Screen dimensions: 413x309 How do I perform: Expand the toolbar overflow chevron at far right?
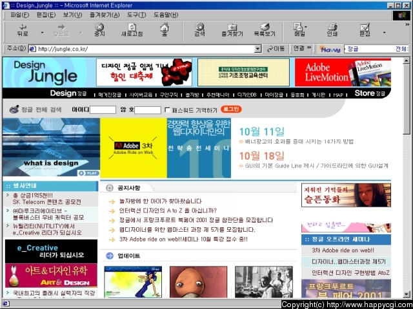point(407,24)
